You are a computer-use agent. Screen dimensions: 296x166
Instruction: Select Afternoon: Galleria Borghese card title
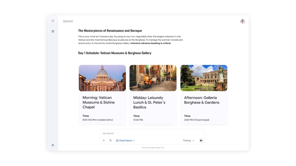pos(202,100)
